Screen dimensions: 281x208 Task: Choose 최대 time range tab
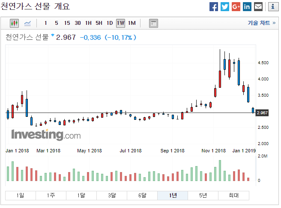pyautogui.click(x=234, y=195)
